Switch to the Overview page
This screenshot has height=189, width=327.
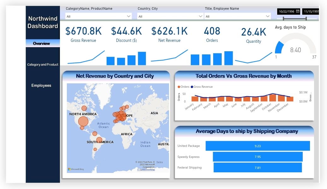click(43, 43)
